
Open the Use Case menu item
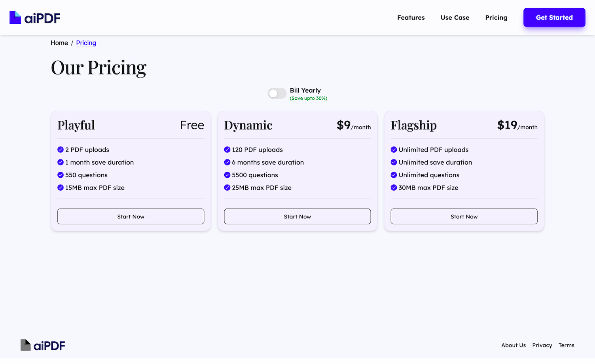[x=455, y=17]
